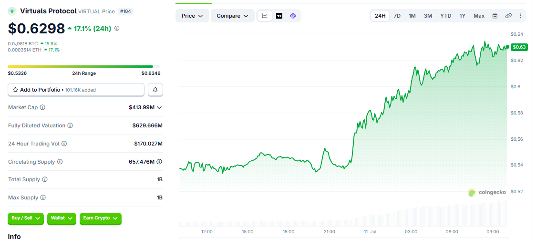Click the $0.6346 range high value
This screenshot has width=536, height=239.
click(x=151, y=73)
